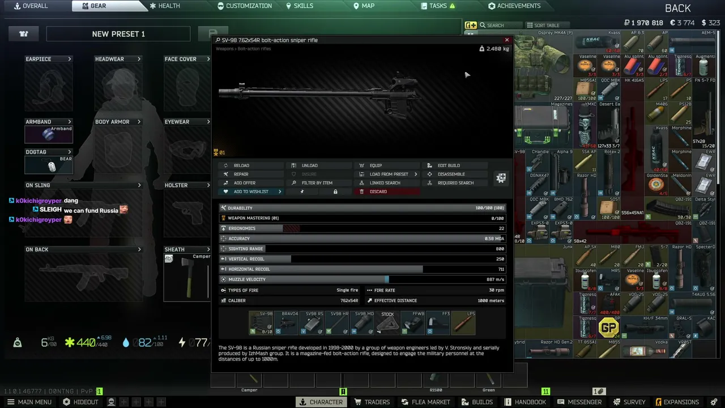Select the GP coin item in stash
725x408 pixels.
609,328
